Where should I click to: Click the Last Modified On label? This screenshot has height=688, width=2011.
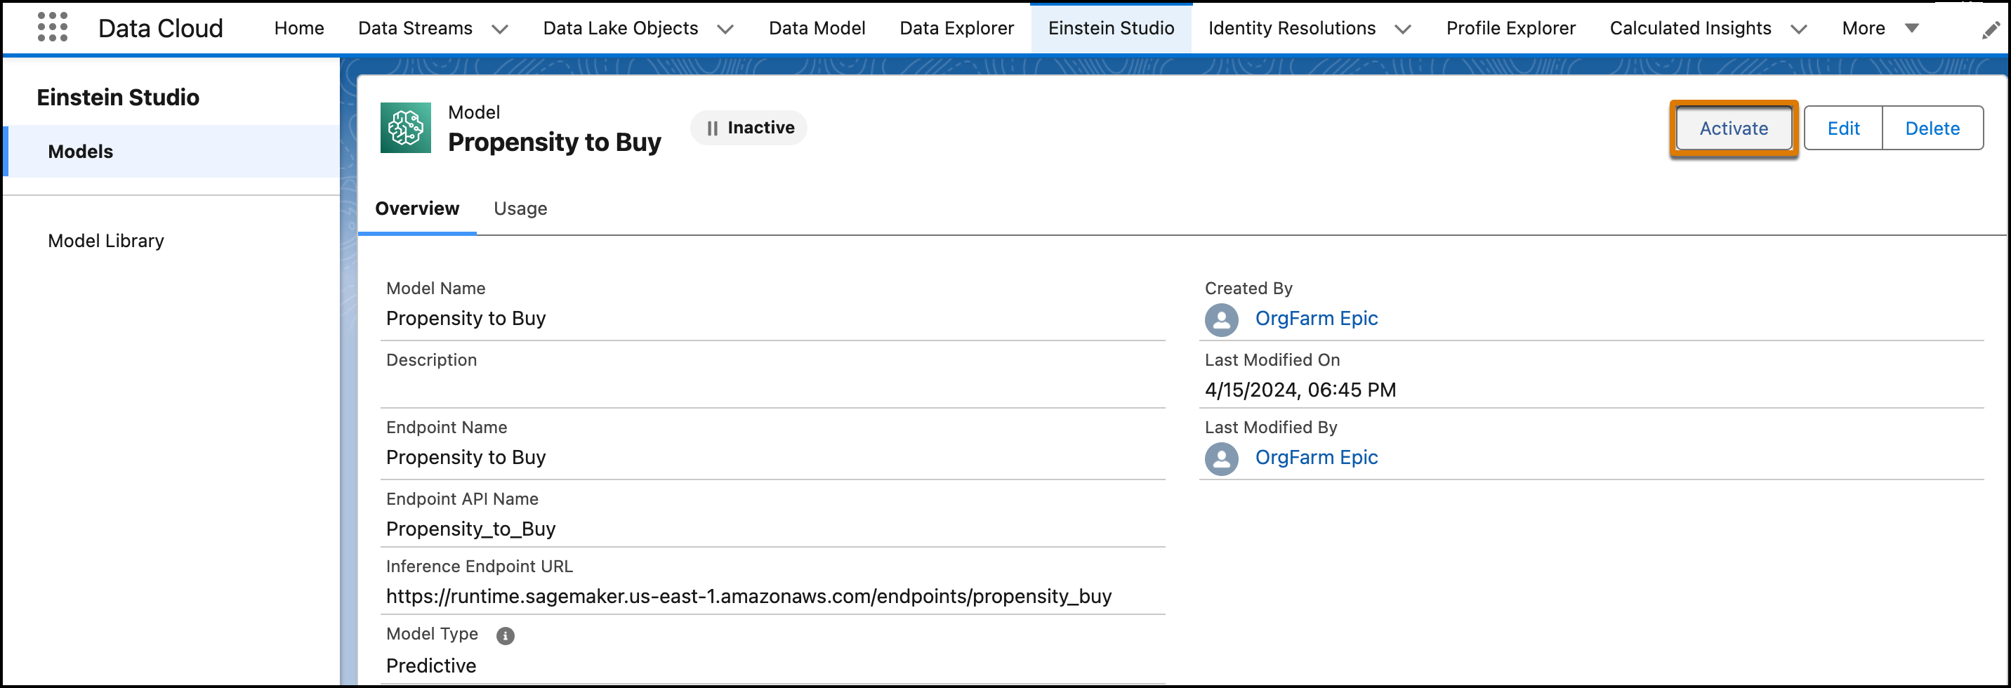click(x=1272, y=360)
